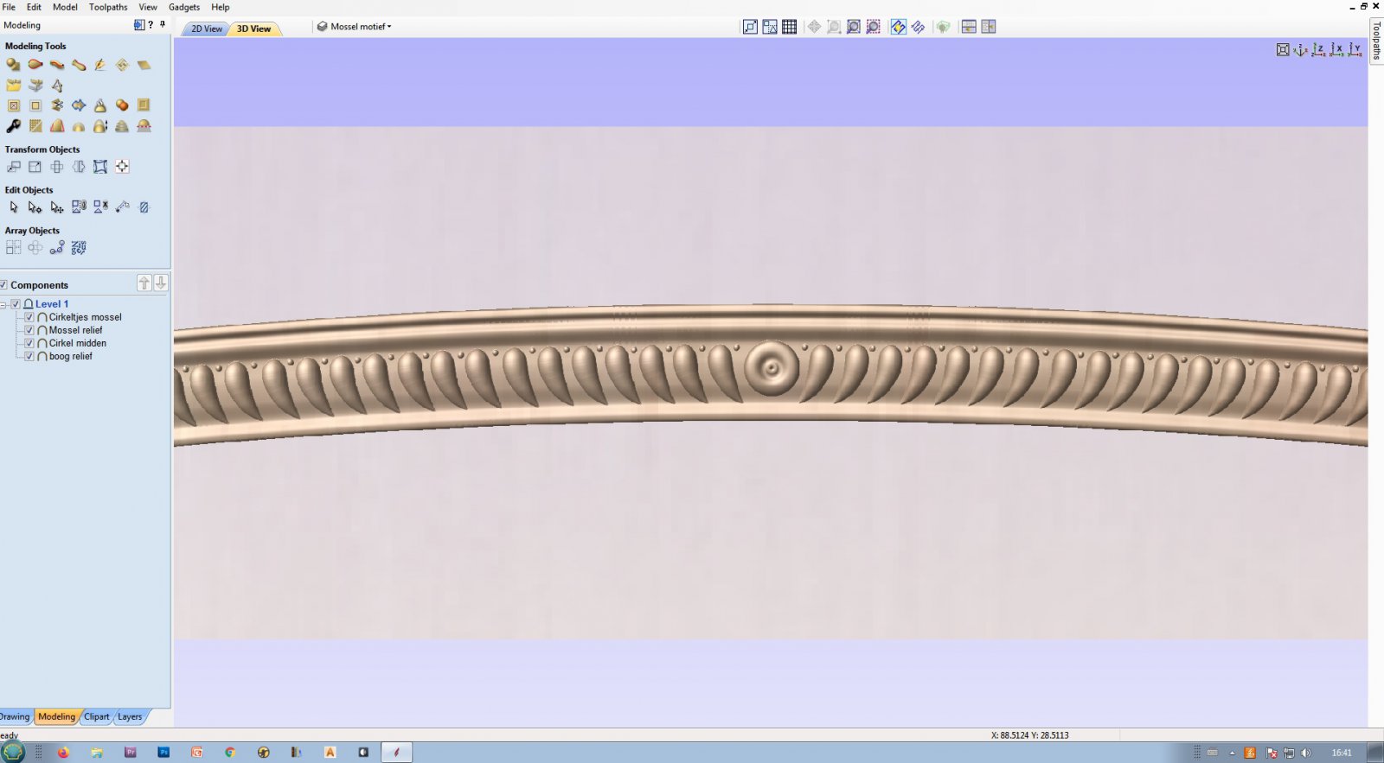Select the arrow Selection Mode tool
Viewport: 1384px width, 763px height.
pyautogui.click(x=13, y=207)
